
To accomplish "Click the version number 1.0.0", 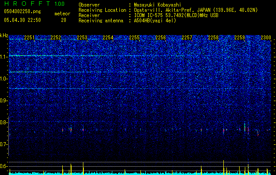I will (x=60, y=3).
